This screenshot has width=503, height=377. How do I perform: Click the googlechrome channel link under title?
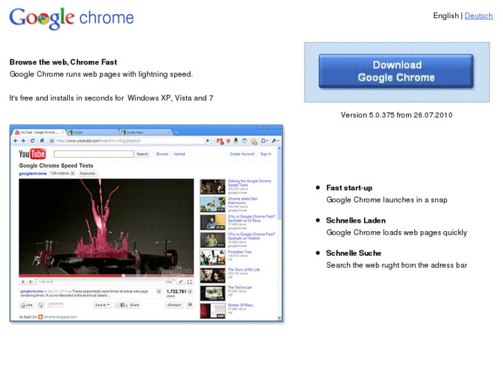click(33, 174)
